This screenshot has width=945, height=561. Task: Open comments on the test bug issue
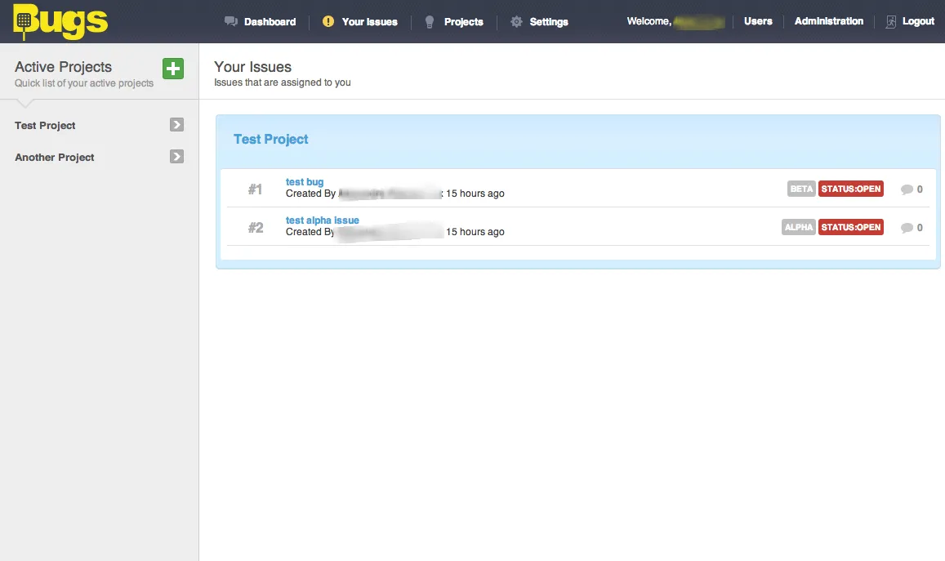(907, 189)
